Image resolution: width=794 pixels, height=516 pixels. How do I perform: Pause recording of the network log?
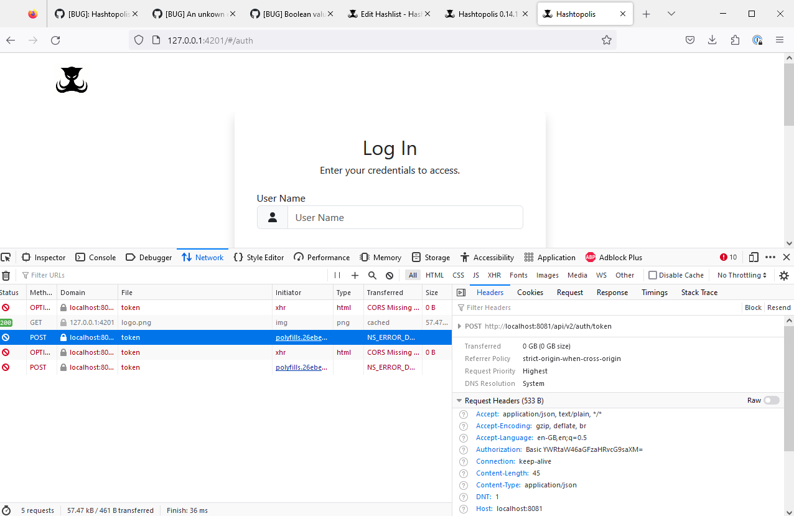point(337,275)
